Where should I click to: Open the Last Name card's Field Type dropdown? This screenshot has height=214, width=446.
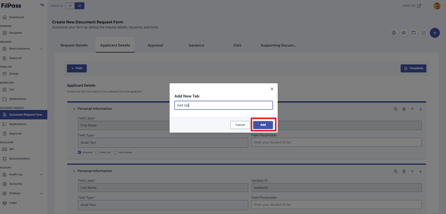point(163,205)
